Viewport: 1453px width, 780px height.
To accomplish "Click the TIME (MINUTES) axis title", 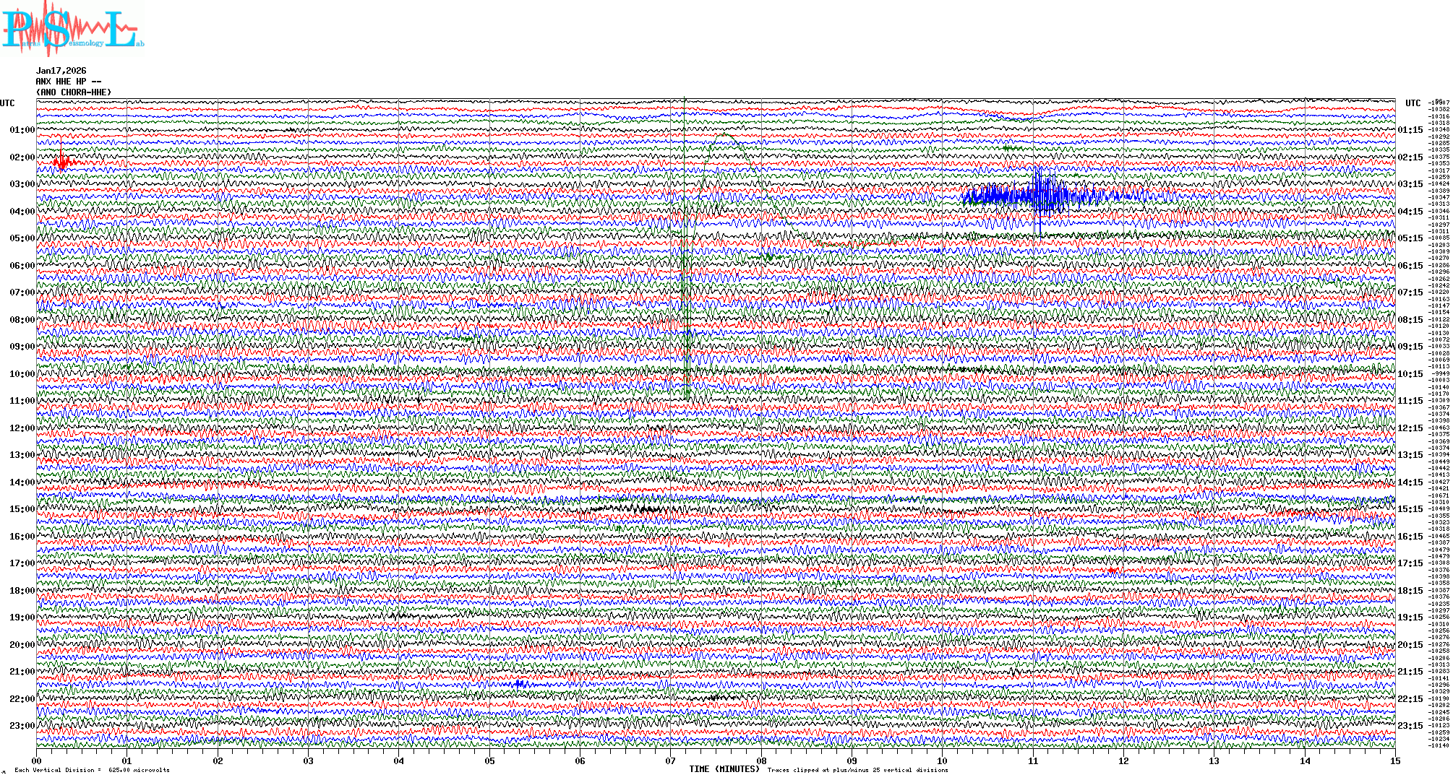I will tap(724, 769).
